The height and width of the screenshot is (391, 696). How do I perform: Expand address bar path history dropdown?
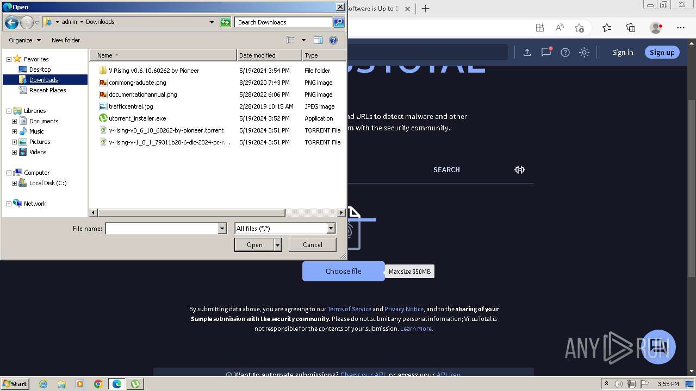(x=212, y=22)
